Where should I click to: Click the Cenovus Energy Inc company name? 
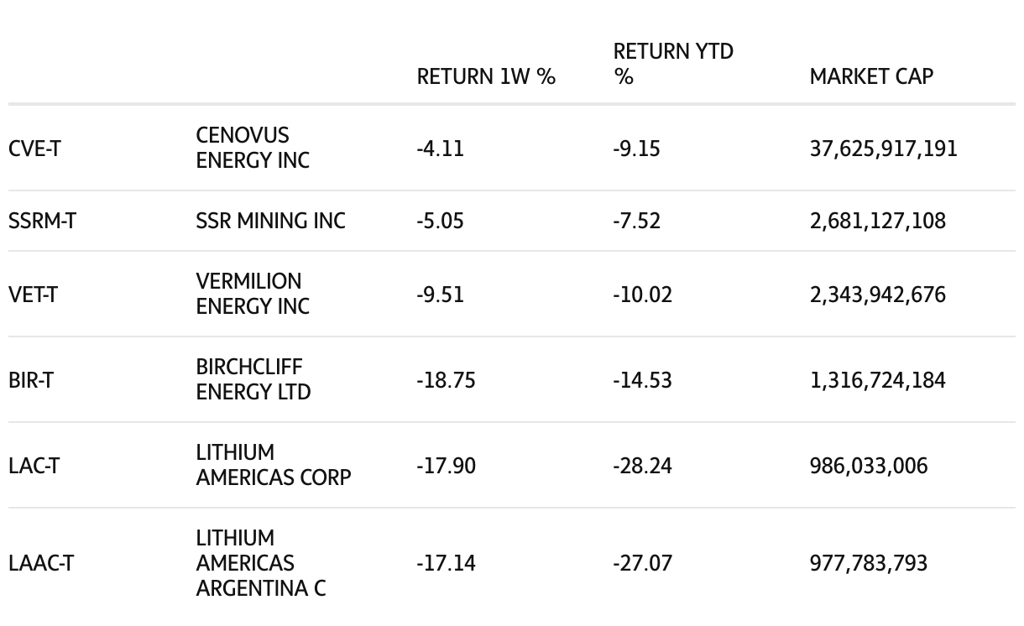point(253,148)
